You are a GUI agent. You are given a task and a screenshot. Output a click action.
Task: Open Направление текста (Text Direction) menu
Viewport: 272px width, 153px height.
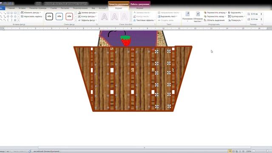(169, 13)
